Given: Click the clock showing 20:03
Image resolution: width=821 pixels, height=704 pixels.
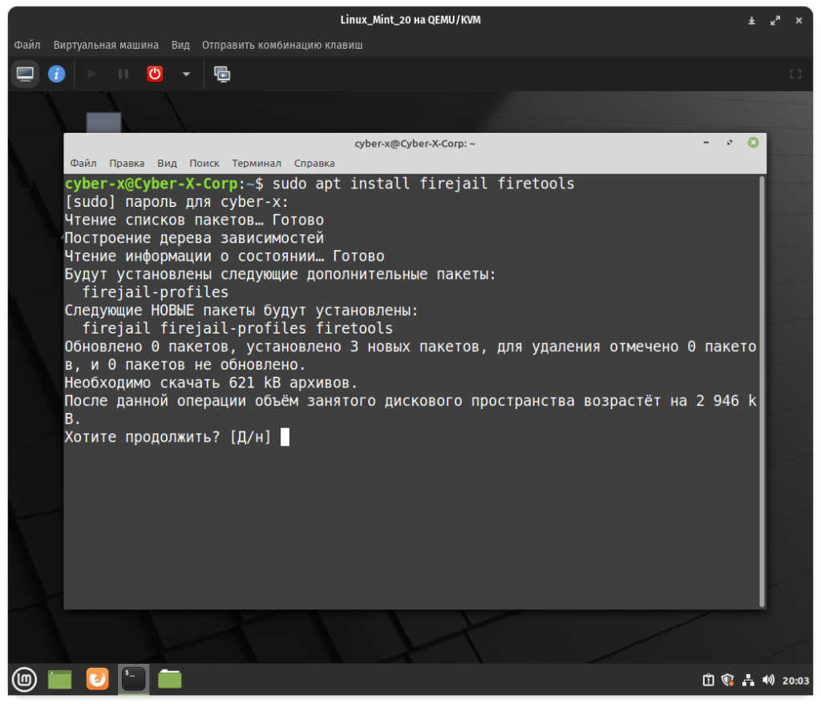Looking at the screenshot, I should click(x=795, y=681).
